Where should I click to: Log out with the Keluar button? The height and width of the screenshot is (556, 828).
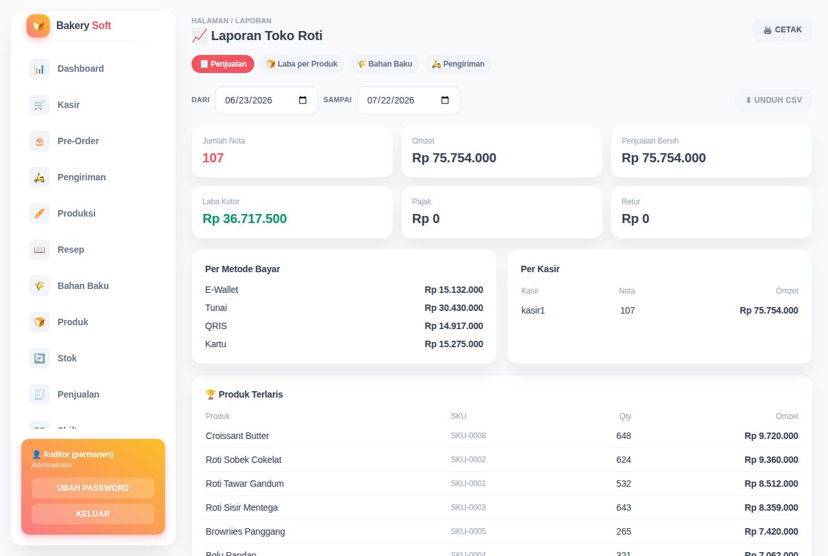pyautogui.click(x=93, y=514)
